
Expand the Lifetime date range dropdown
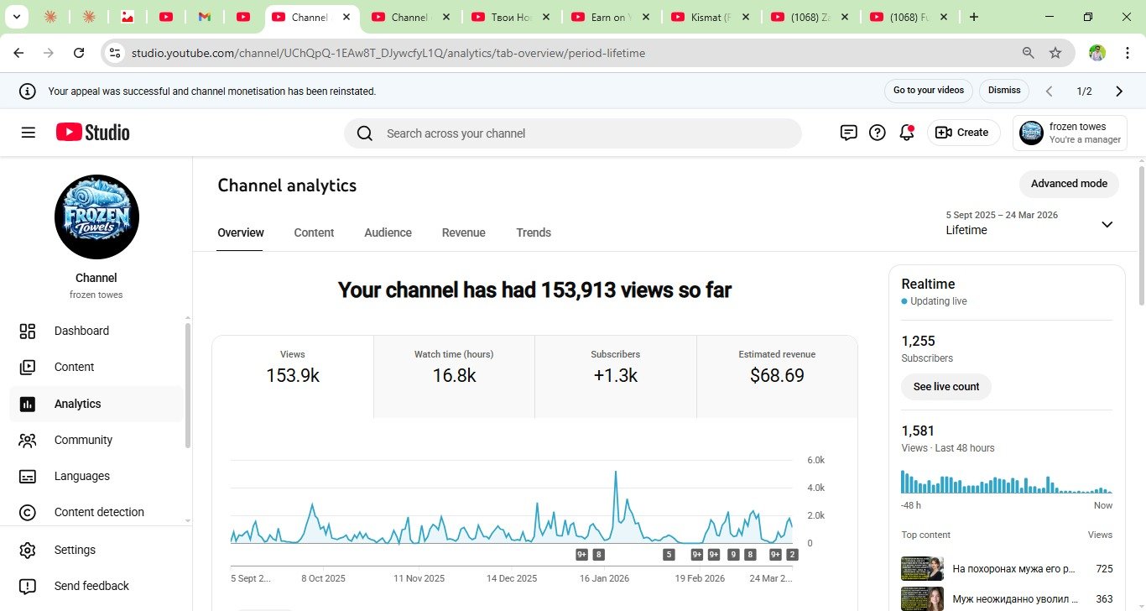1107,224
